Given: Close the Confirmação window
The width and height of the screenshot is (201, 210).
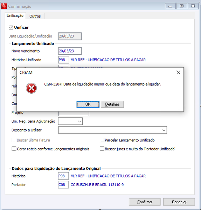Looking at the screenshot, I should point(193,6).
